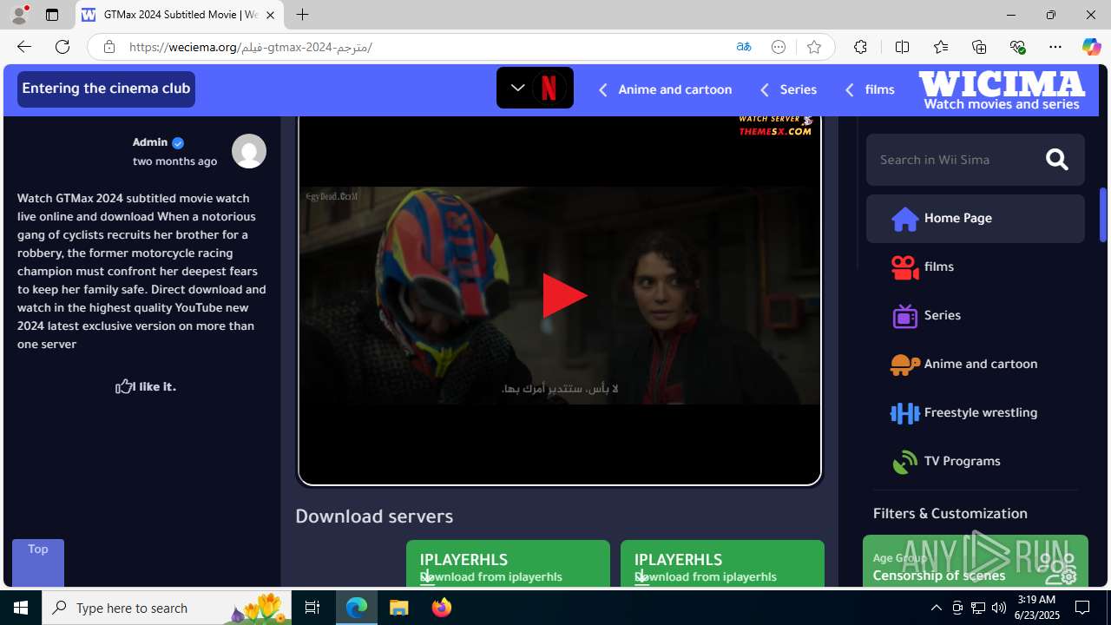Viewport: 1111px width, 625px height.
Task: Click the browser Refresh icon
Action: tap(62, 47)
